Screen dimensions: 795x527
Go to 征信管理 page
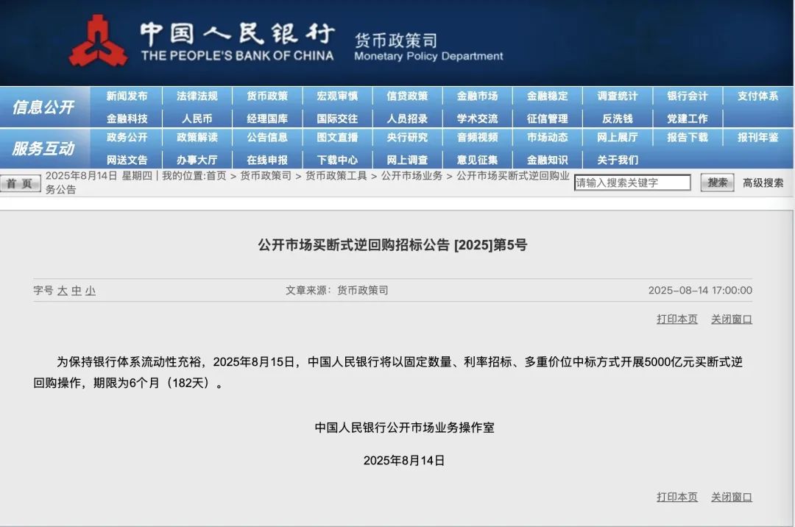click(x=547, y=119)
